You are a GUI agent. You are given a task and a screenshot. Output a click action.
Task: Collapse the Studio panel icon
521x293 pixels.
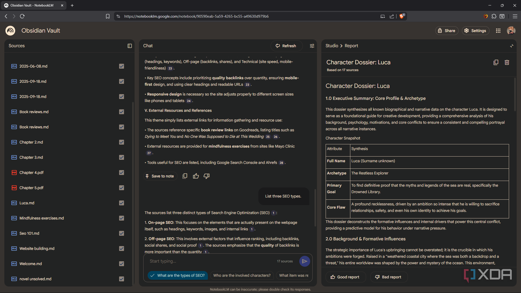(x=512, y=46)
